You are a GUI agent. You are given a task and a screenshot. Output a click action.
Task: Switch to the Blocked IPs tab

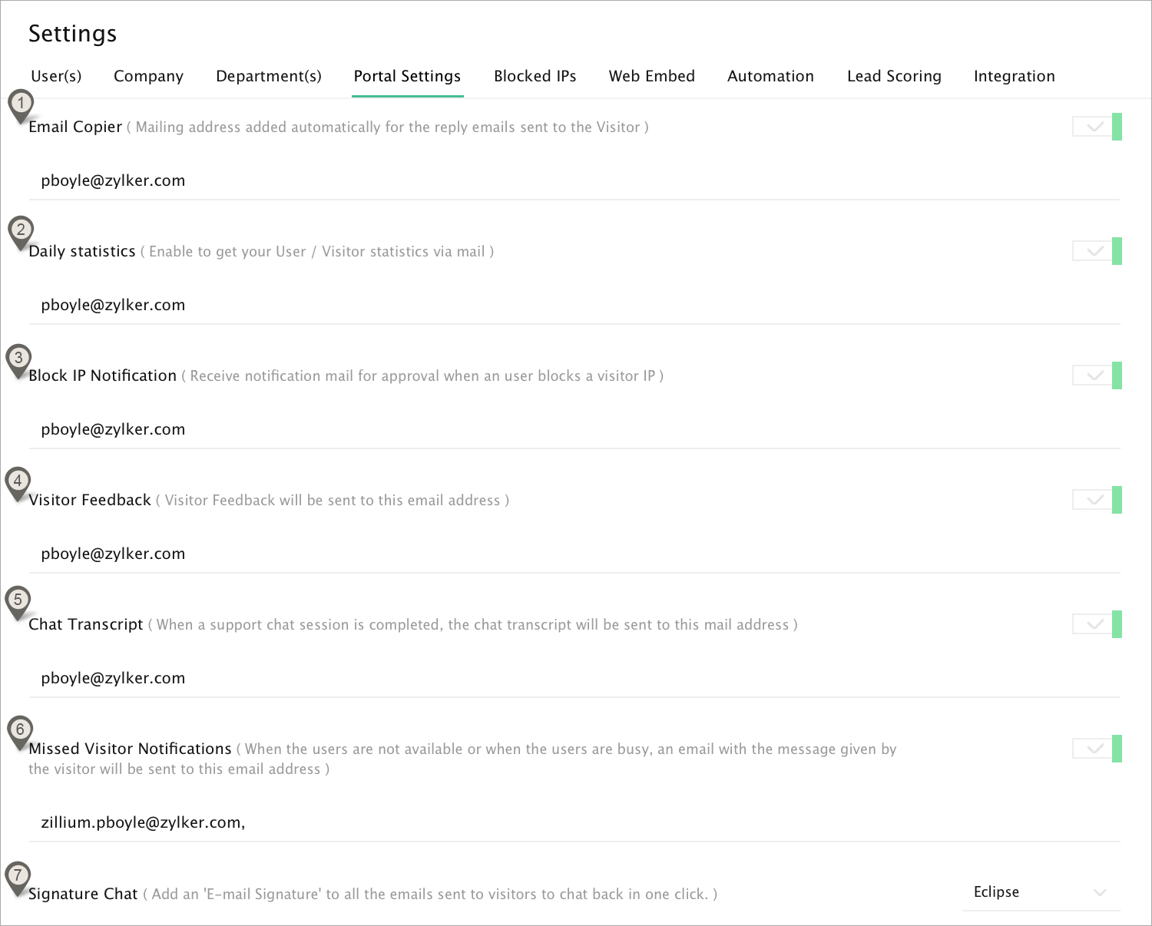click(x=535, y=76)
